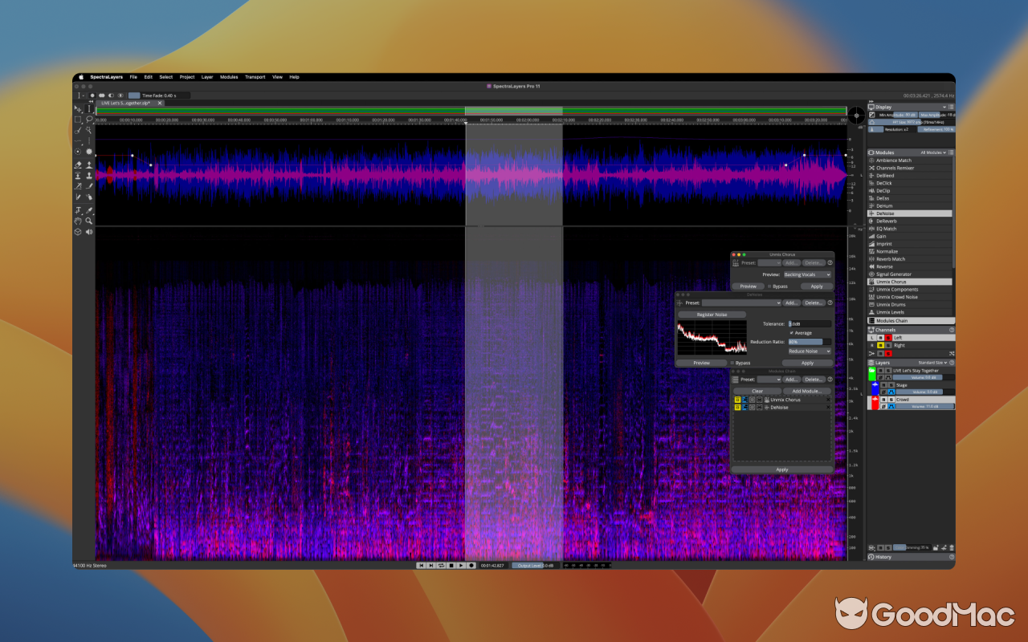Viewport: 1028px width, 642px height.
Task: Open the Modules menu
Action: [228, 77]
